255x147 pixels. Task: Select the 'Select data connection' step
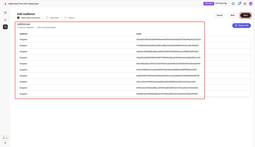tap(31, 18)
